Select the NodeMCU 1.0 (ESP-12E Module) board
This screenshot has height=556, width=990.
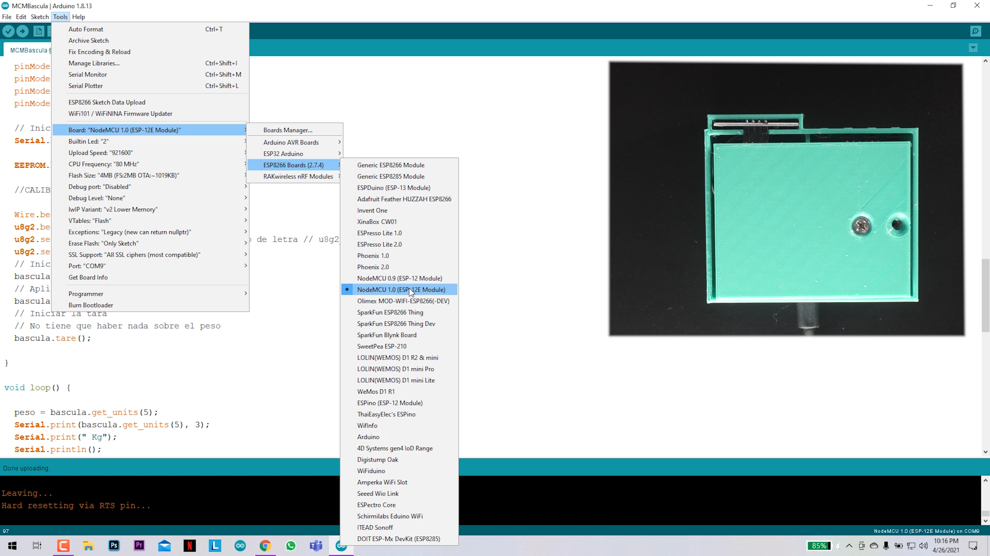402,289
